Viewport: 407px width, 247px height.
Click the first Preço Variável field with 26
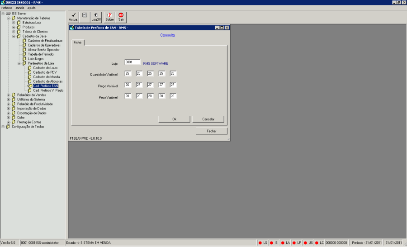(128, 85)
